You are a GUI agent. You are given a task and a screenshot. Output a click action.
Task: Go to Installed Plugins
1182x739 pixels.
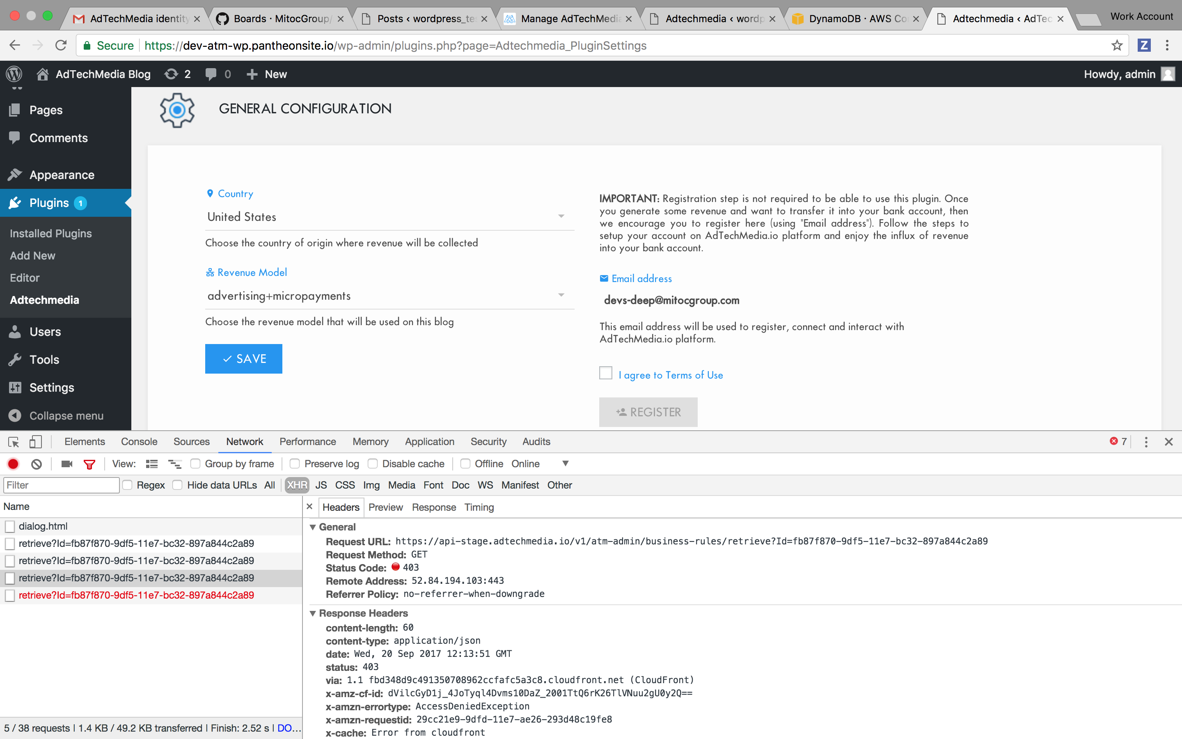51,234
